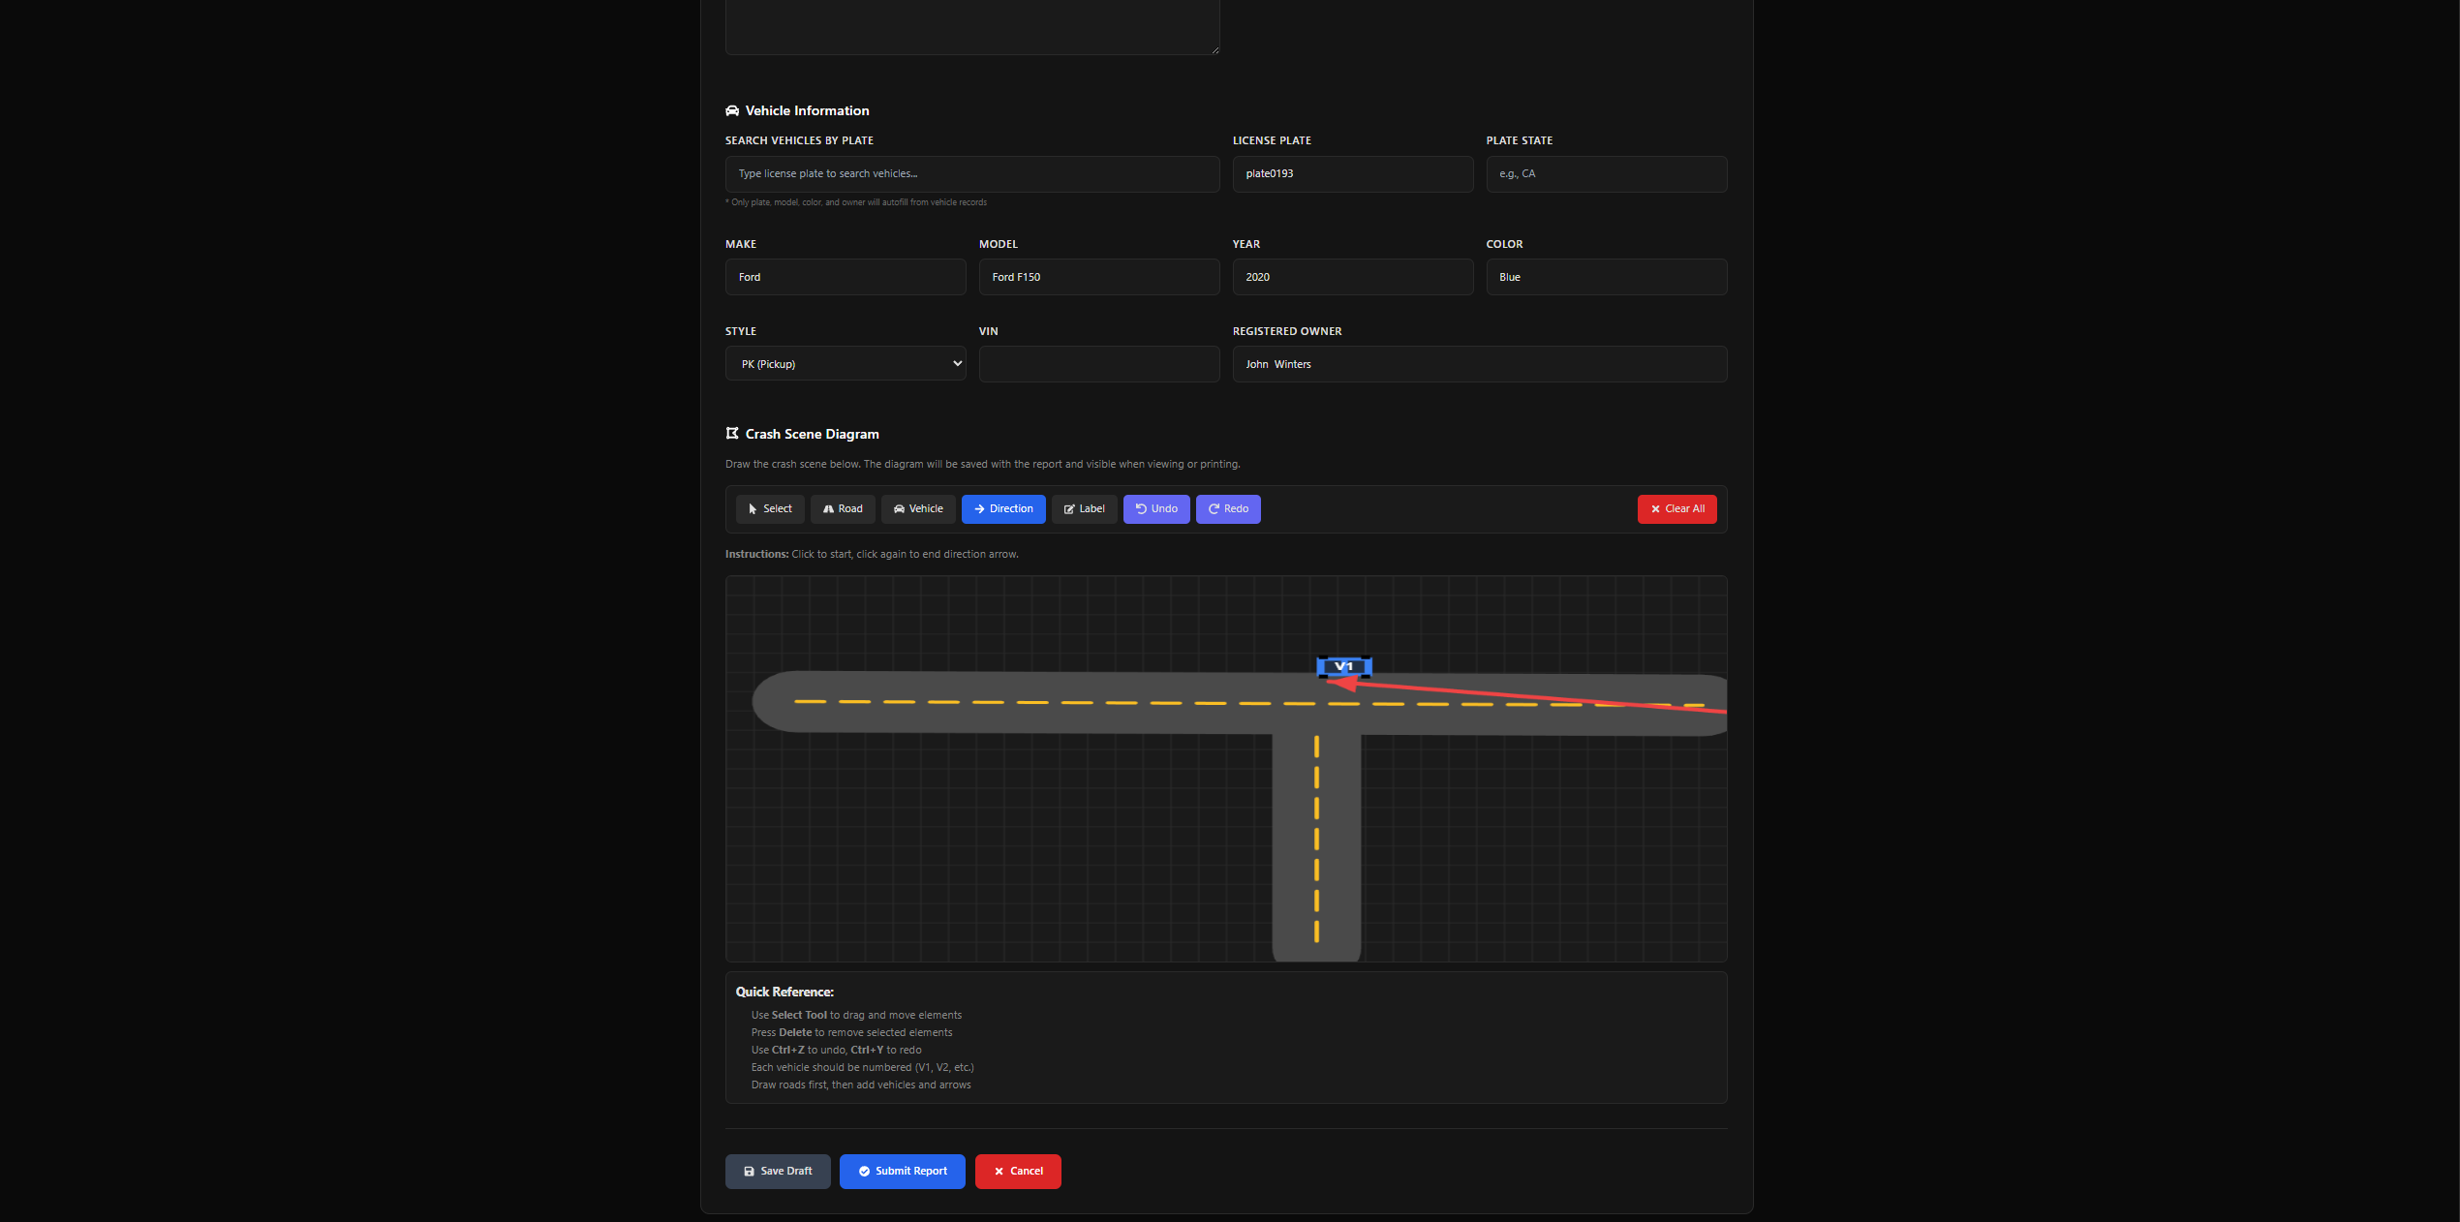The image size is (2460, 1222).
Task: Undo the last diagram action
Action: [x=1155, y=509]
